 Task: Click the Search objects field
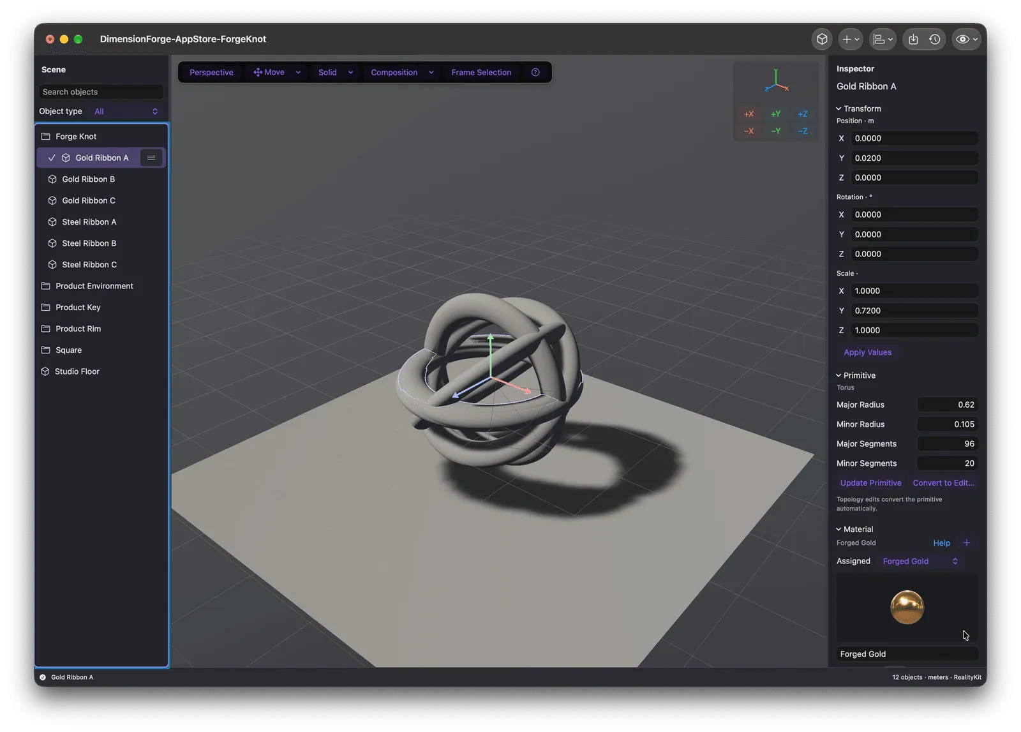[x=101, y=92]
